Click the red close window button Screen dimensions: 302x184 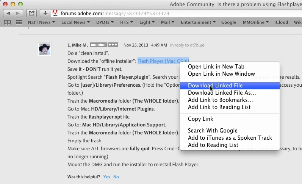5,4
